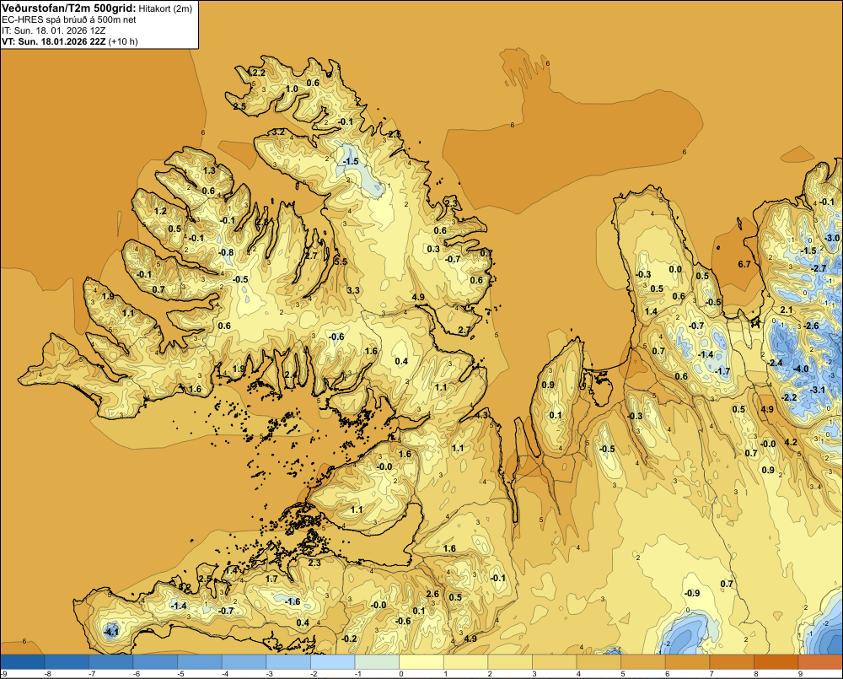The image size is (843, 679).
Task: Click the -0.9 temperature value on the map
Action: click(692, 593)
